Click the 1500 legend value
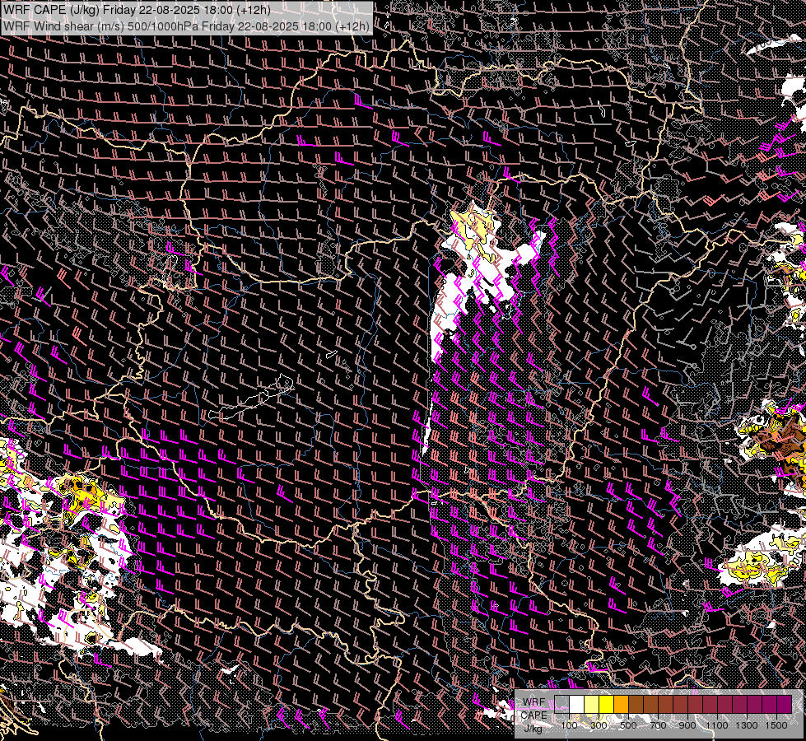The image size is (806, 741). click(x=776, y=725)
